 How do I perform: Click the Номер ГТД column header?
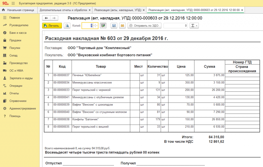tap(242, 62)
